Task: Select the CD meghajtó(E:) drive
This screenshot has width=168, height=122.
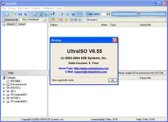Action: (x=19, y=95)
